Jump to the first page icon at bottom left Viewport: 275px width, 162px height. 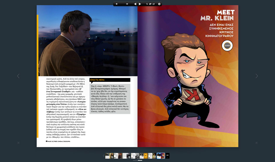click(18, 143)
